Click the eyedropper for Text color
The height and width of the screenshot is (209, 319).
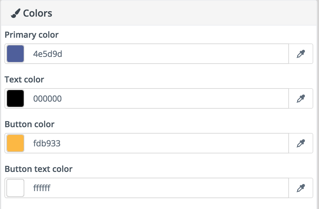tap(301, 99)
